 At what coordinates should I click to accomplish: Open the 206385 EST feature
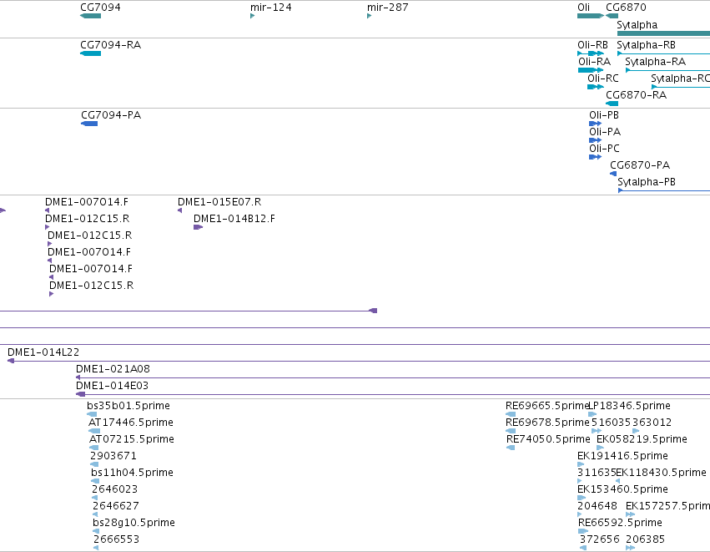pyautogui.click(x=630, y=549)
